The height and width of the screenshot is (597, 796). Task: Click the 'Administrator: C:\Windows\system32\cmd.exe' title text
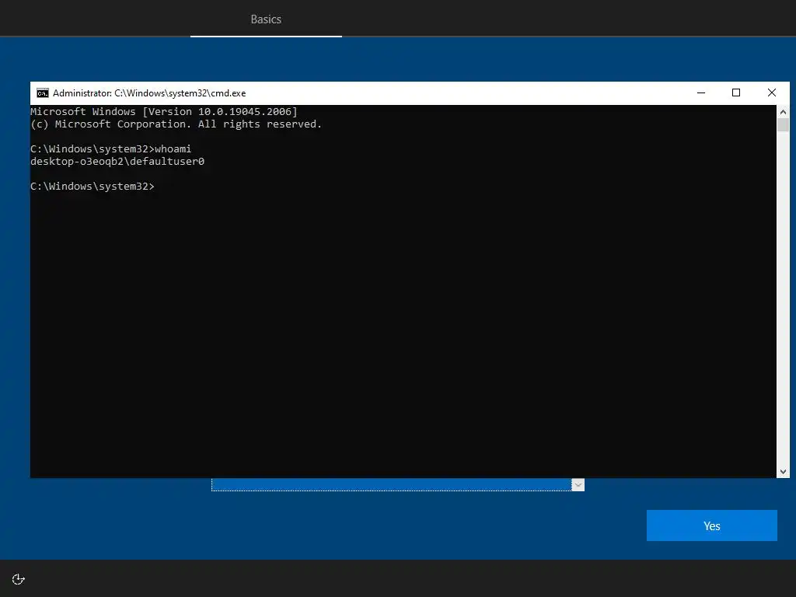[x=149, y=93]
